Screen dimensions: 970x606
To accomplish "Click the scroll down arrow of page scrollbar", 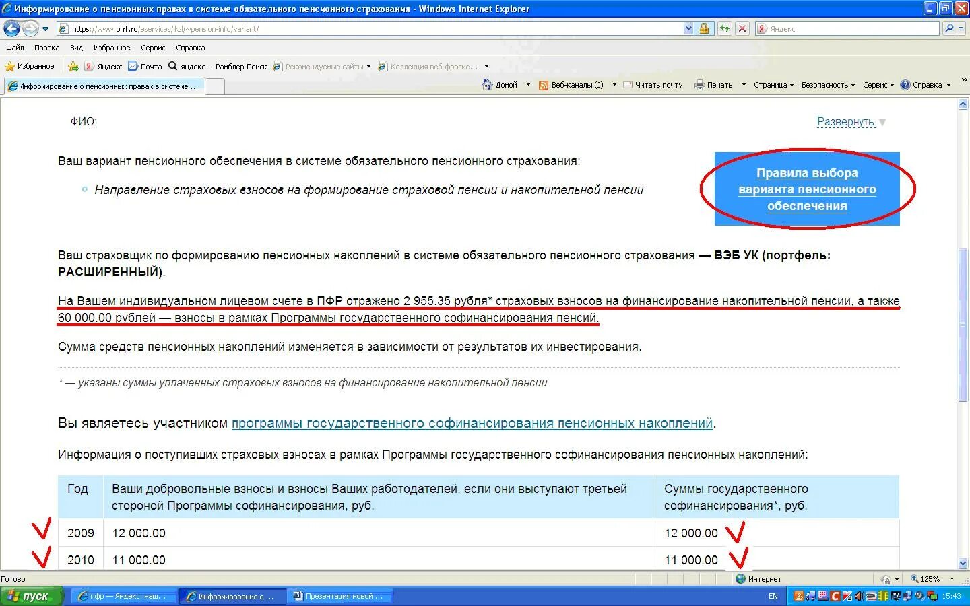I will (963, 564).
